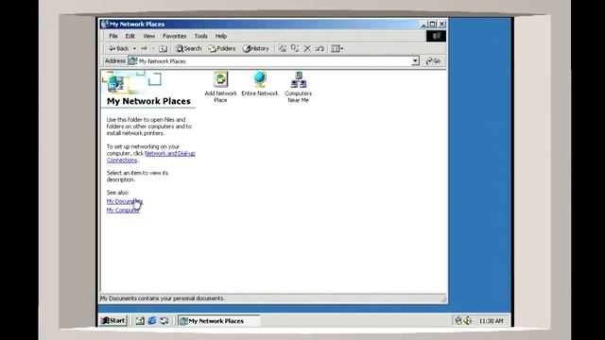Open the Help menu
The width and height of the screenshot is (605, 340).
point(220,36)
